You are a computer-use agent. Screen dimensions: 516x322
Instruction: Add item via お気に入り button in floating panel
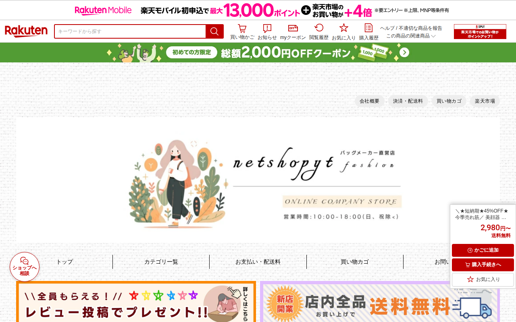coord(483,279)
